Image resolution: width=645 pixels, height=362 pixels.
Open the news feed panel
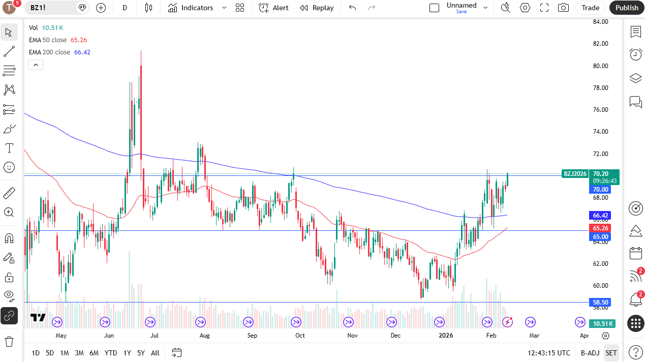coord(635,276)
